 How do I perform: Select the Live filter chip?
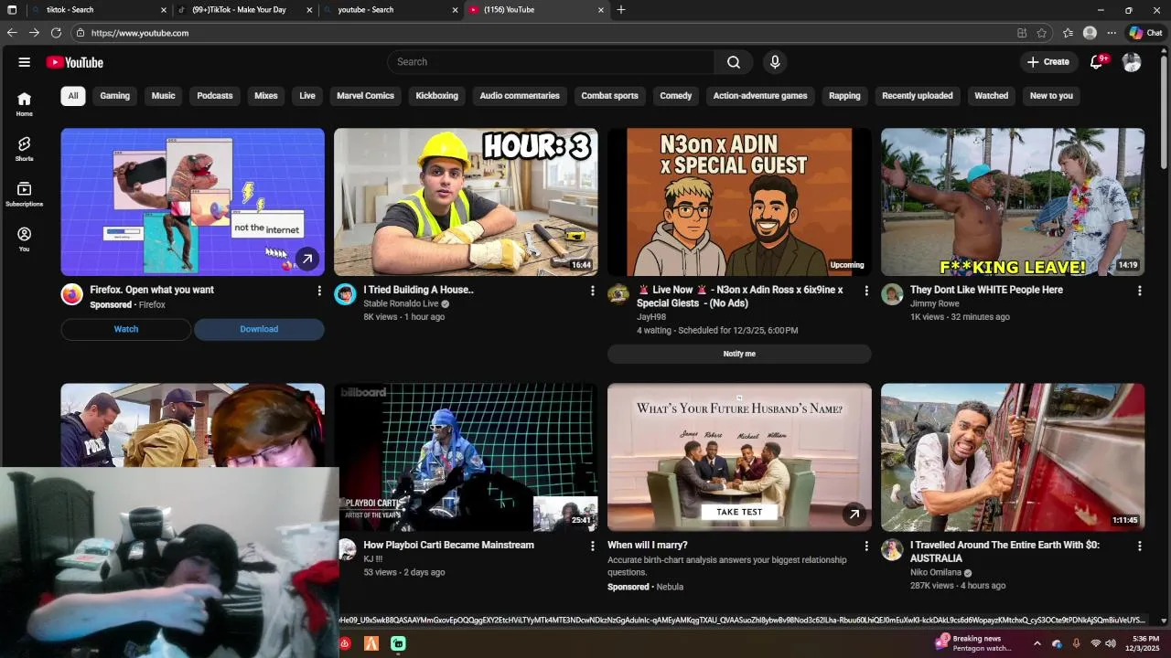pyautogui.click(x=307, y=96)
